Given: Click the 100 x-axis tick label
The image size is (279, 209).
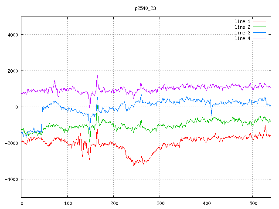Looking at the screenshot, I should pyautogui.click(x=68, y=203).
